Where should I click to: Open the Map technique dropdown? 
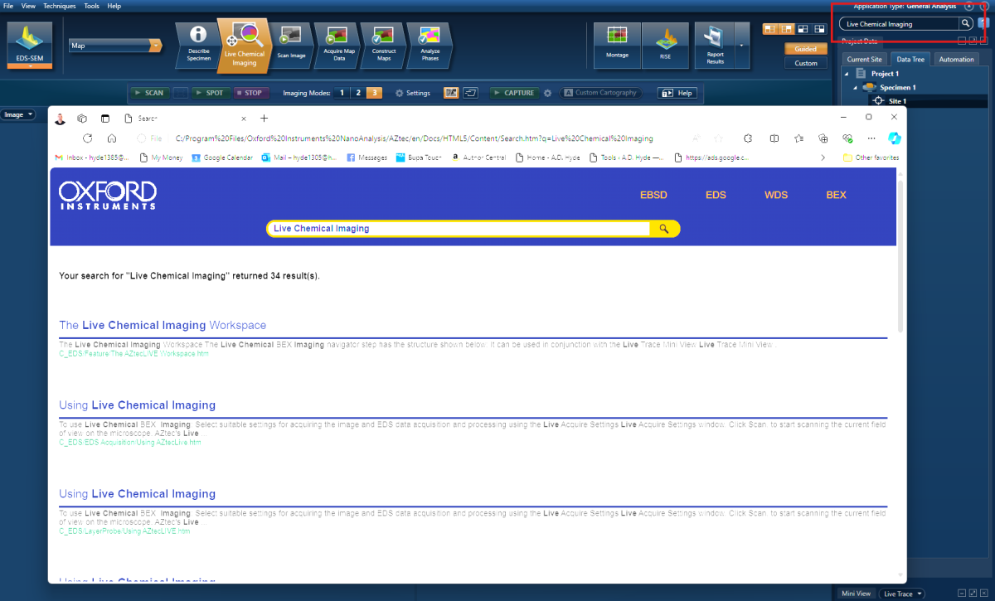[115, 46]
